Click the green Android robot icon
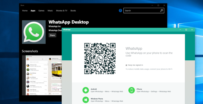203x104 pixels. tap(86, 90)
